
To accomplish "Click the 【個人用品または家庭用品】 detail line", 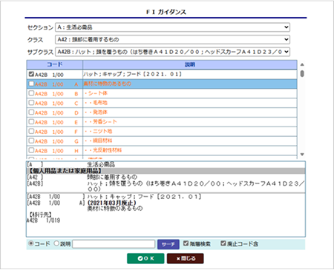I will [x=166, y=171].
